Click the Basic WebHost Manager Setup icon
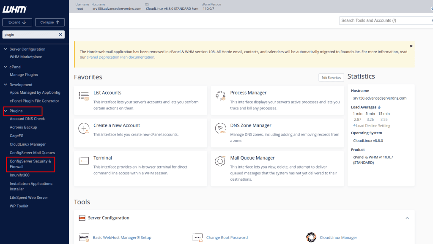Screen dimensions: 433x244 click(84, 237)
